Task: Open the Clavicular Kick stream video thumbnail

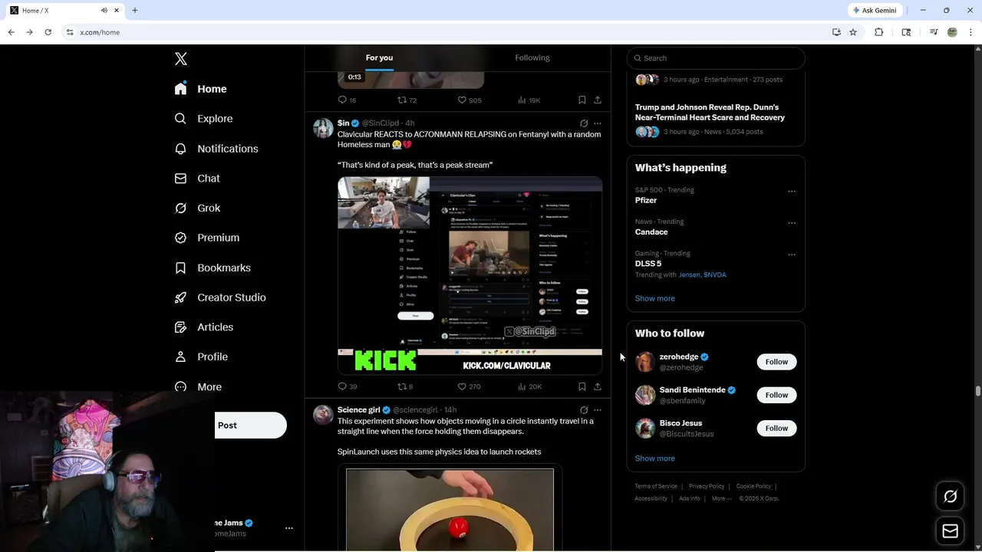Action: tap(470, 276)
